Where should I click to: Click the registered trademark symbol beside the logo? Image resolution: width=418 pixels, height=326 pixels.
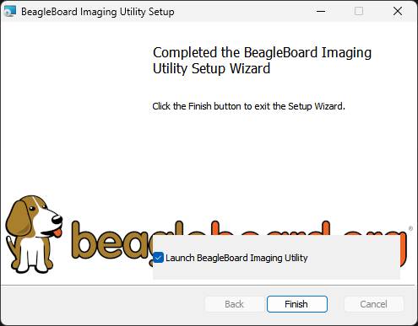[410, 228]
